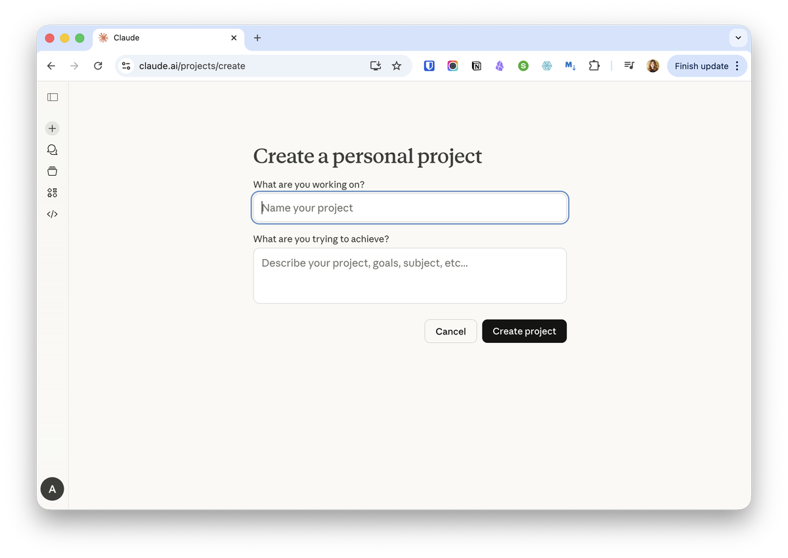Screen dimensions: 788x558
Task: Open the media controls icon in toolbar
Action: pos(629,66)
